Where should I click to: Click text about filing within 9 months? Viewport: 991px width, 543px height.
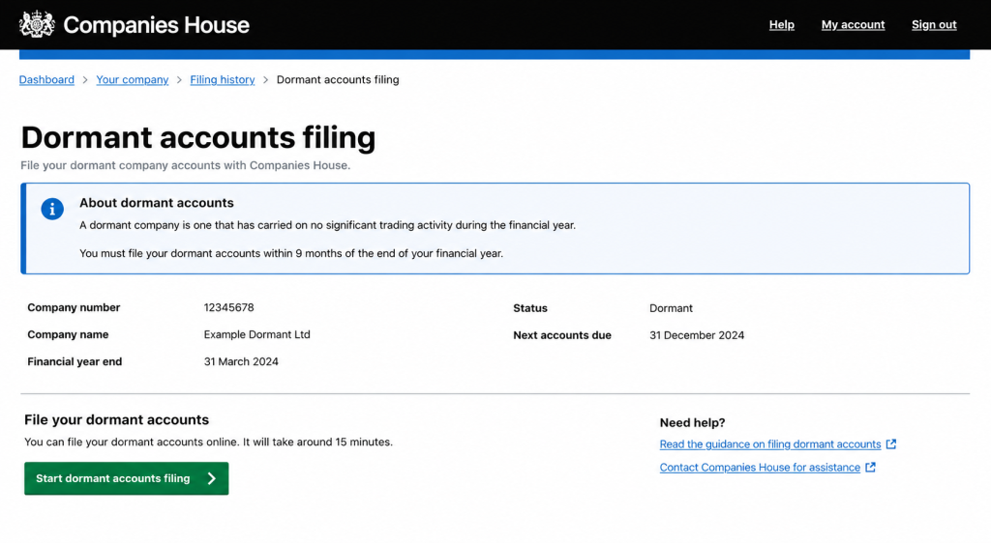click(291, 253)
